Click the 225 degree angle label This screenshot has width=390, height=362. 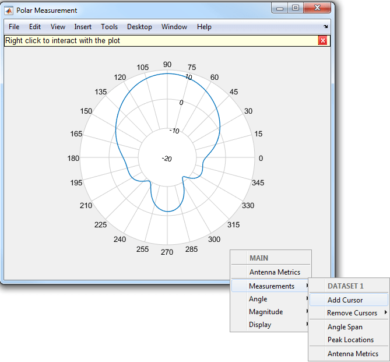point(100,224)
